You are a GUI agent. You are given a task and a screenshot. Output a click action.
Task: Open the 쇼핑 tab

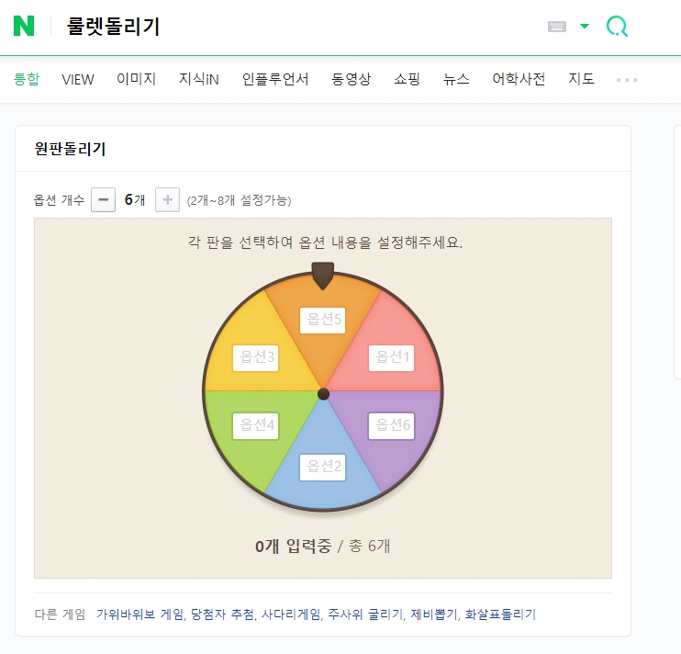coord(407,79)
